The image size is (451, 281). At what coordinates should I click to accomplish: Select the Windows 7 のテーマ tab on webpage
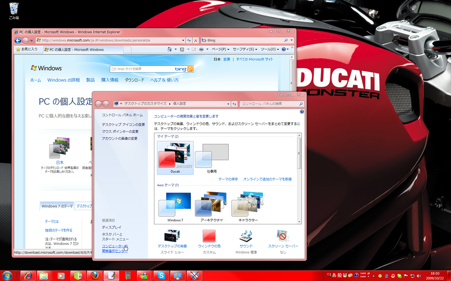coord(57,206)
